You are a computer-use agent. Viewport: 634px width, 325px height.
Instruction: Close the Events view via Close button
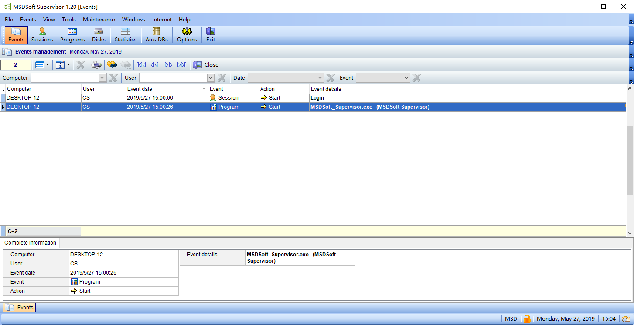tap(206, 65)
